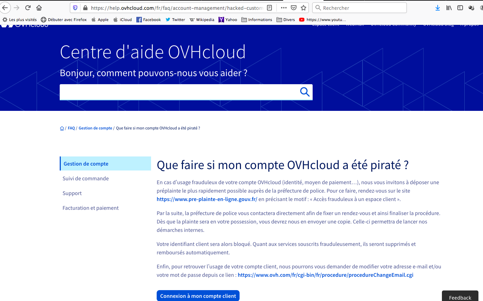Go to the Firefox home page icon
This screenshot has width=483, height=301.
pyautogui.click(x=39, y=8)
